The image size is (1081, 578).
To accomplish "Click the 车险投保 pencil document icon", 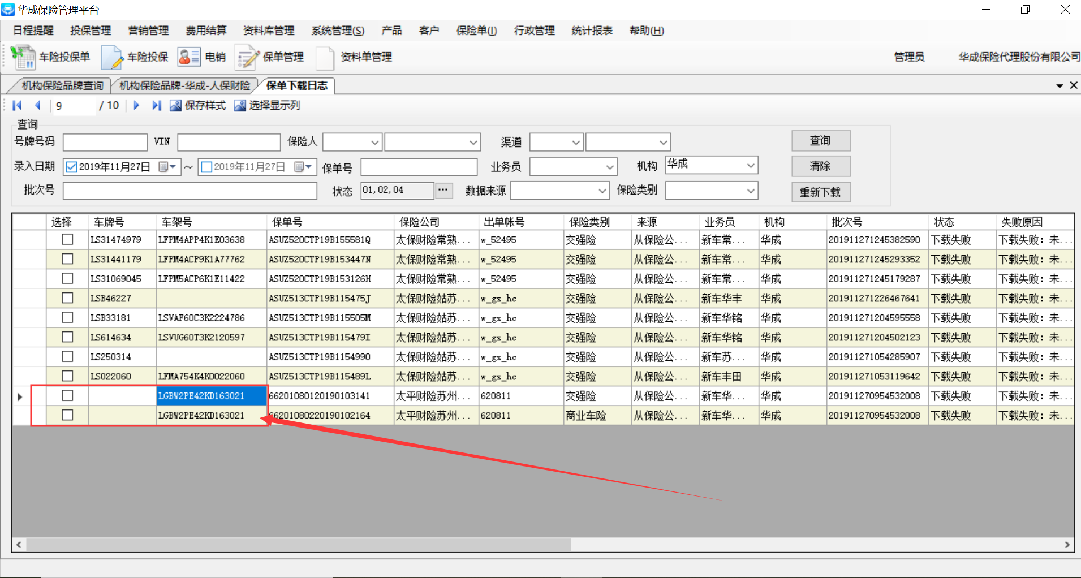I will point(112,57).
